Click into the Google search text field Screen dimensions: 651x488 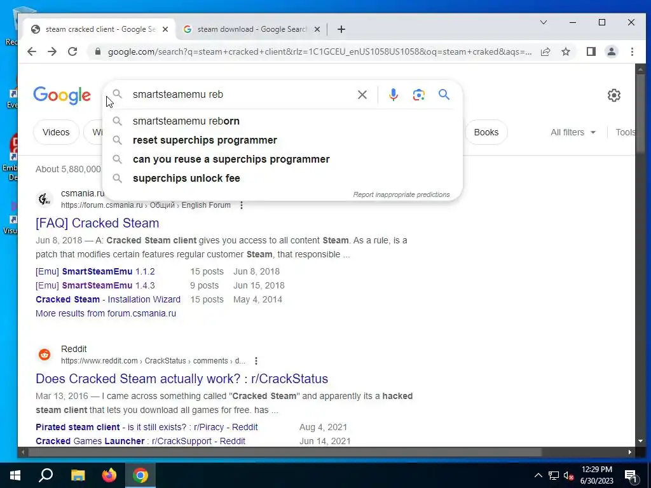click(x=241, y=95)
